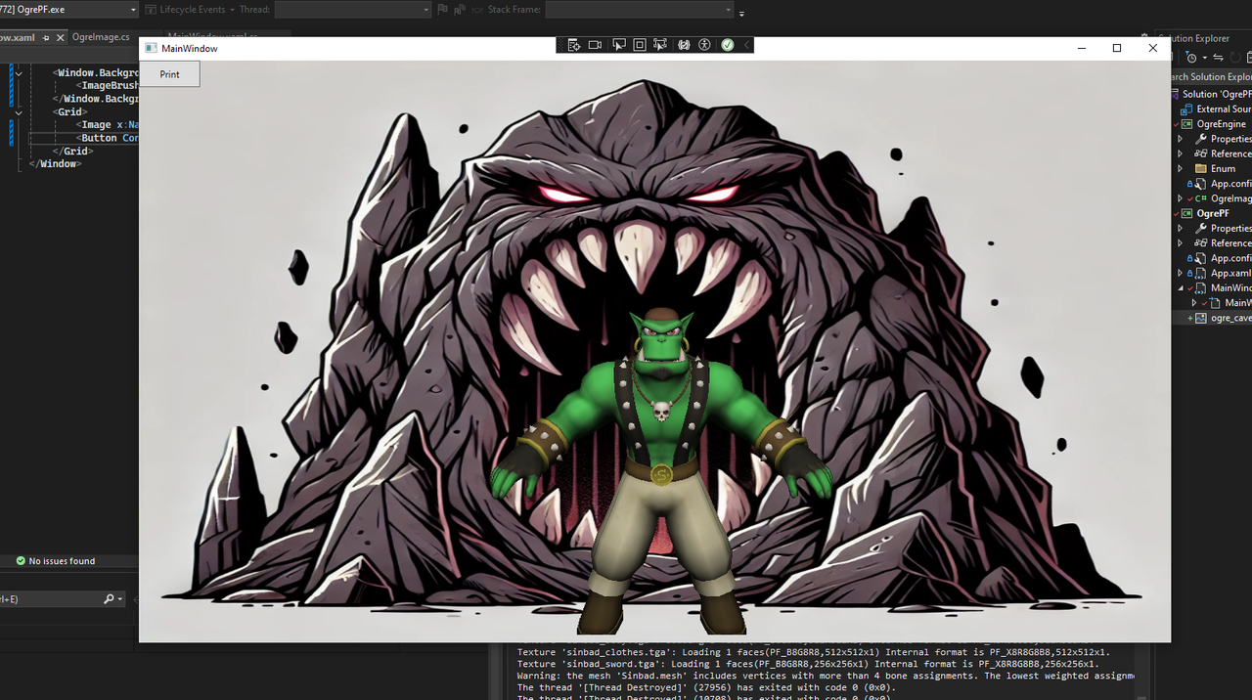The image size is (1252, 700).
Task: Collapse the Grid XAML region
Action: (19, 112)
